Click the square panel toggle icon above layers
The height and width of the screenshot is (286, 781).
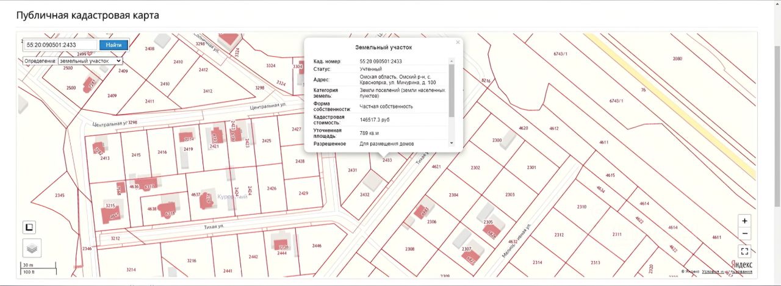pyautogui.click(x=29, y=227)
